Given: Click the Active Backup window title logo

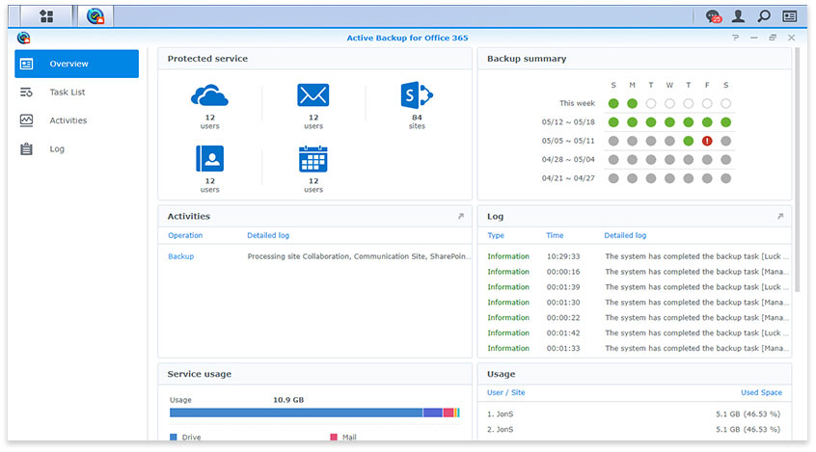Looking at the screenshot, I should [x=23, y=38].
